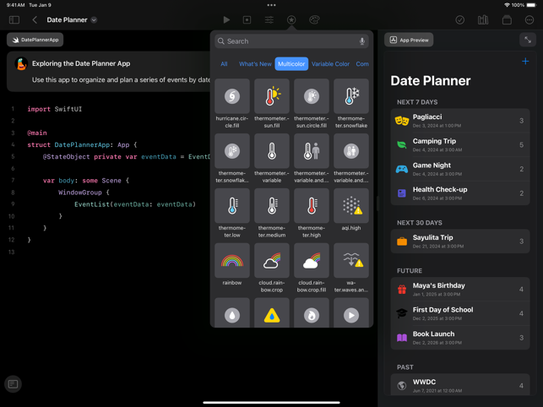Add a new event with plus button
Viewport: 543px width, 407px height.
(x=525, y=62)
